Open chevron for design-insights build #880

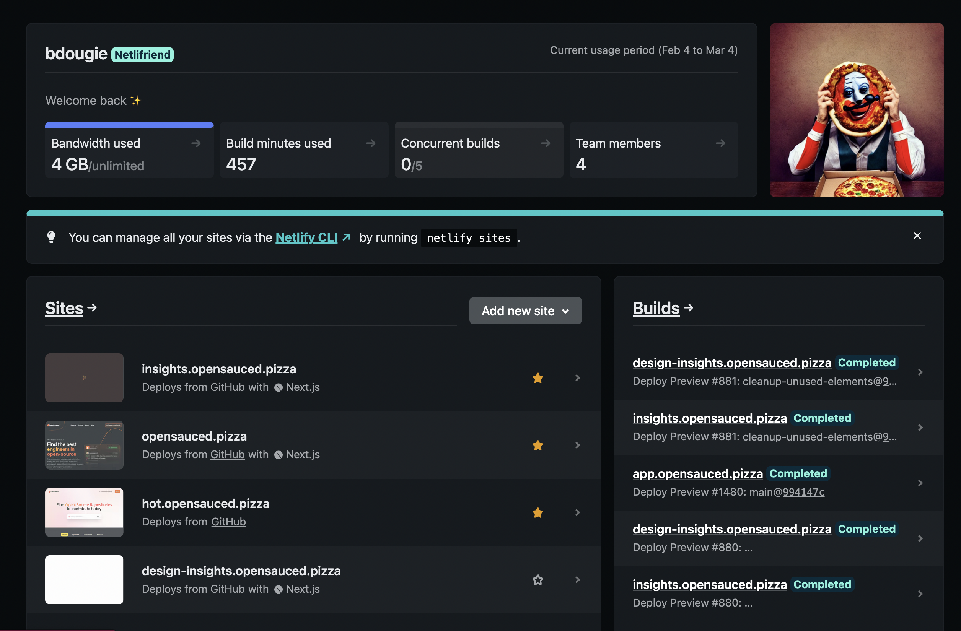(920, 538)
